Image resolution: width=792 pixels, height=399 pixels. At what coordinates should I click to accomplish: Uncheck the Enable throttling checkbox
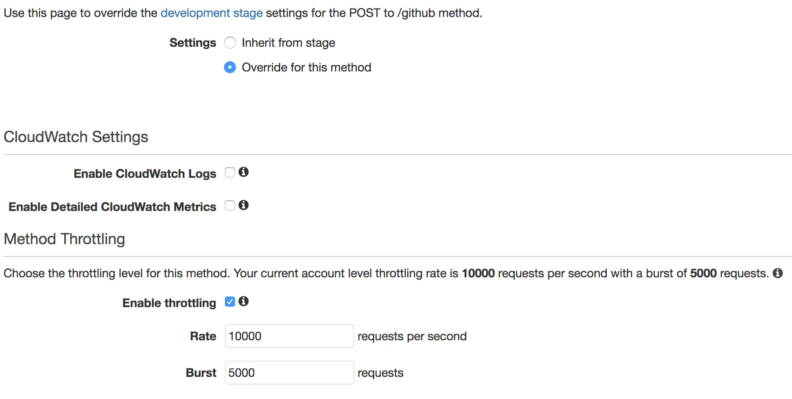[230, 302]
